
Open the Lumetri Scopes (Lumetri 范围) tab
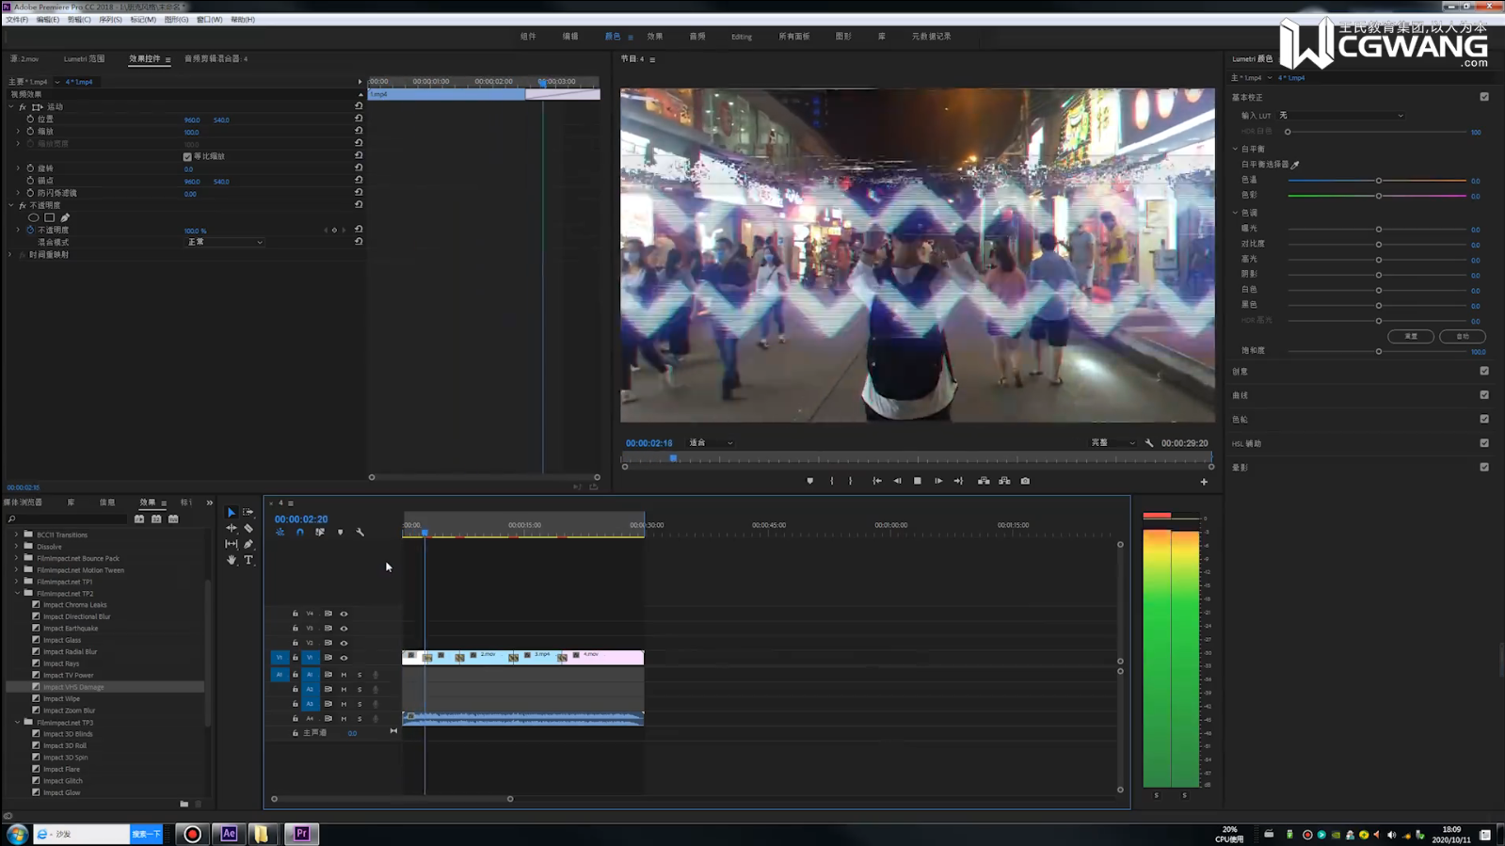[x=84, y=59]
